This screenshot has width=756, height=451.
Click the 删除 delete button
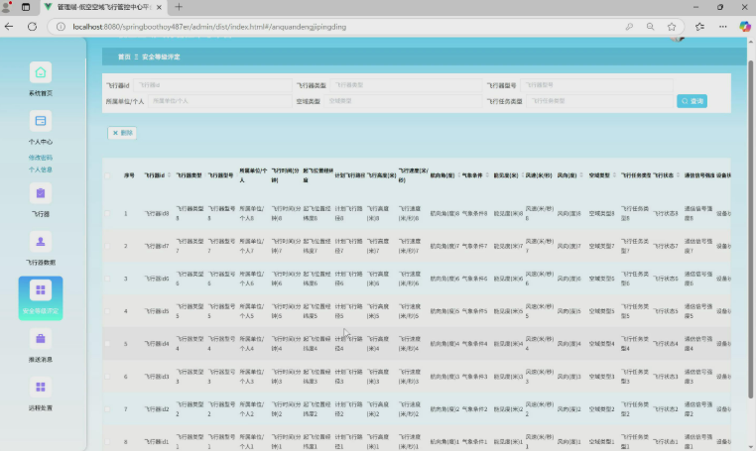click(122, 133)
